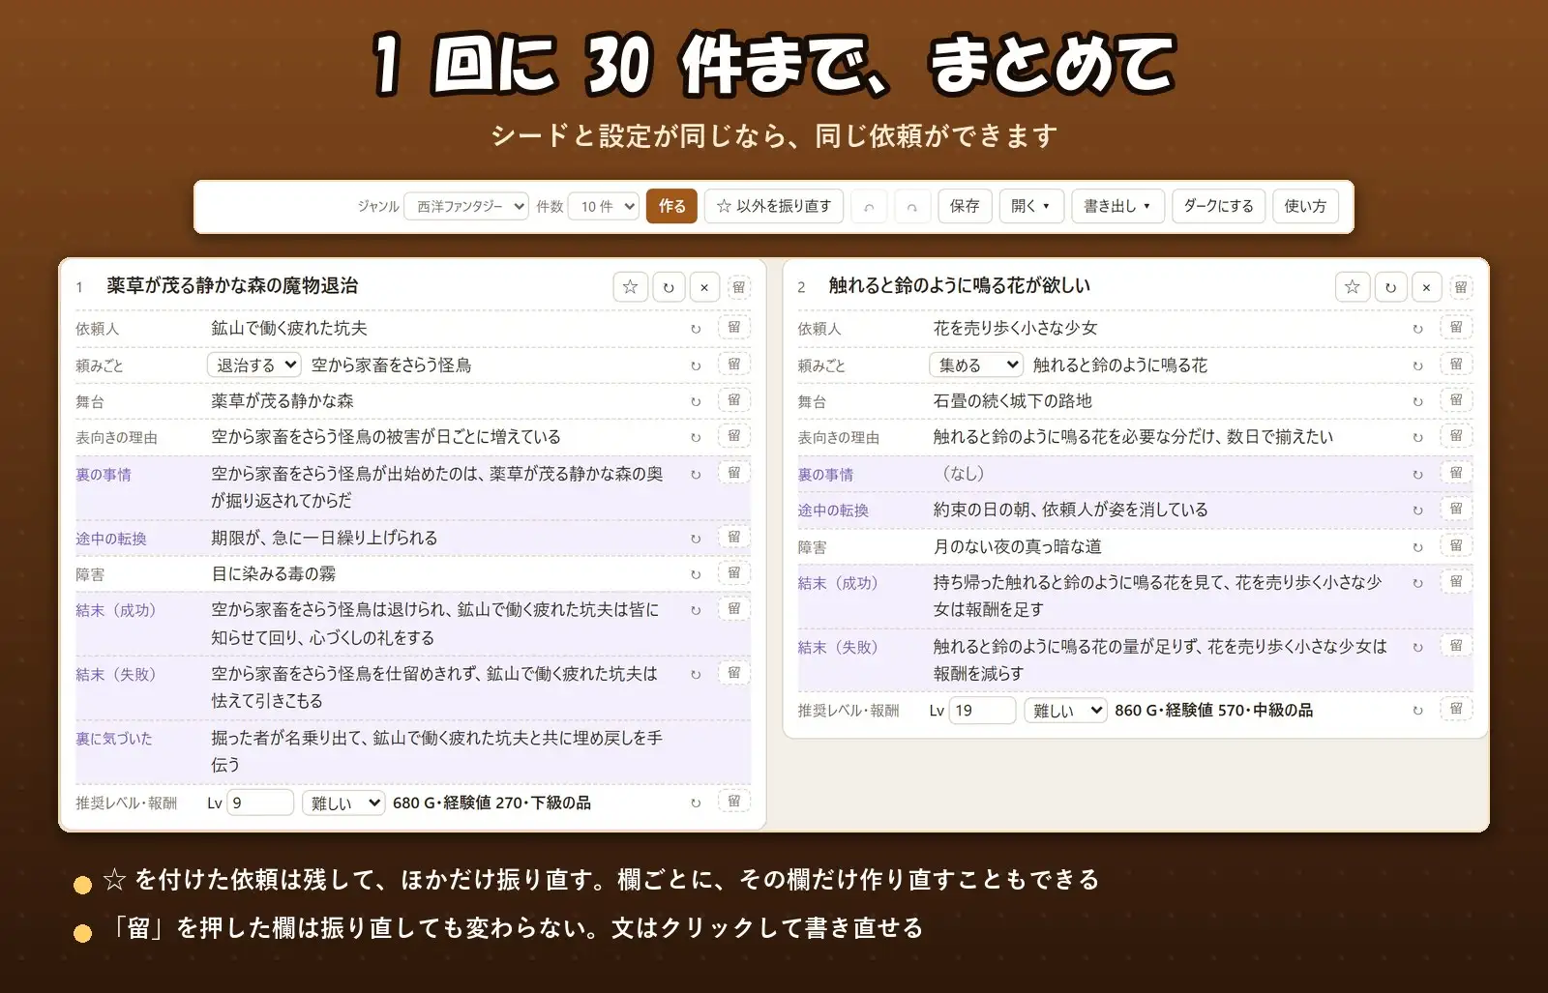Regenerate 途中の転換 row in quest 1
Image resolution: width=1548 pixels, height=993 pixels.
pos(696,539)
